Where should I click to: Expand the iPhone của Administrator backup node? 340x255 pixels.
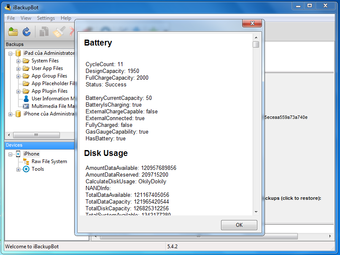(10, 114)
